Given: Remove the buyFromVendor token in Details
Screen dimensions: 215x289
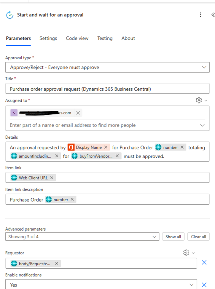Looking at the screenshot, I should coord(117,156).
